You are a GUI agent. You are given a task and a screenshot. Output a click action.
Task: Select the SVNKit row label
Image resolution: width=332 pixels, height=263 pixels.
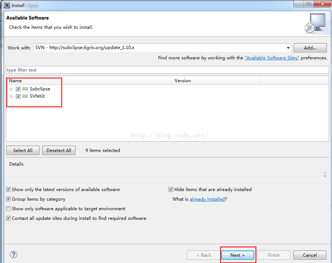(37, 96)
